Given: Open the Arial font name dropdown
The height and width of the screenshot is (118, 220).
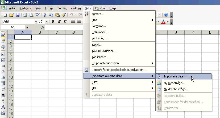Looking at the screenshot, I should (36, 22).
